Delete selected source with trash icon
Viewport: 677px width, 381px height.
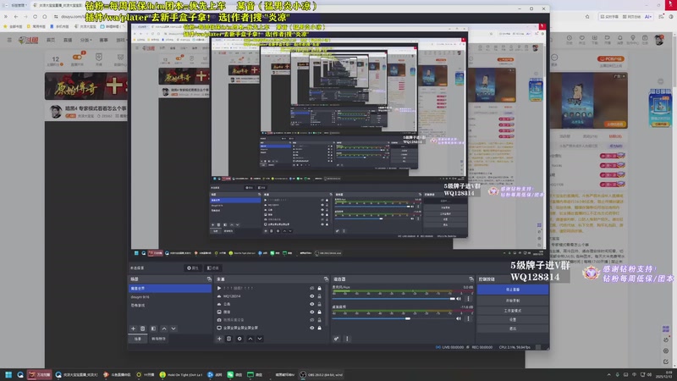coord(229,339)
